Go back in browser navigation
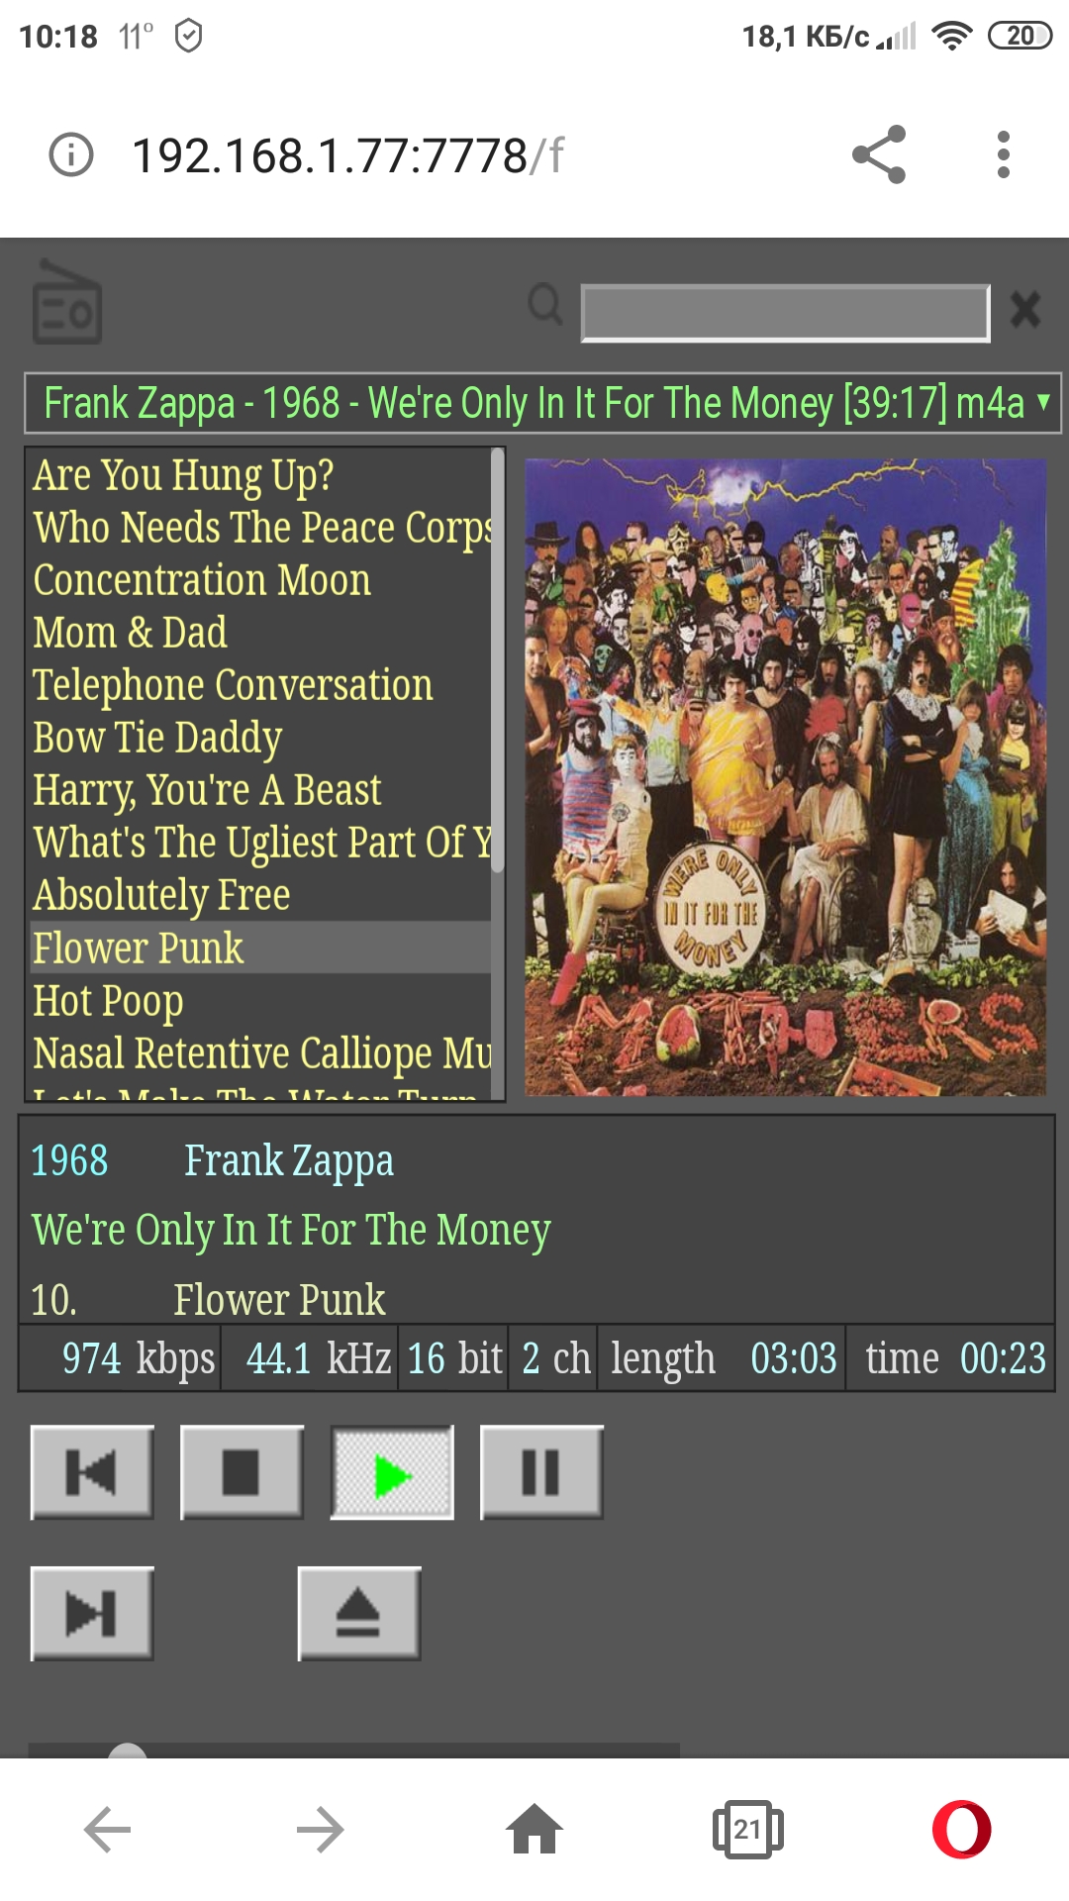This screenshot has width=1069, height=1901. pyautogui.click(x=107, y=1829)
